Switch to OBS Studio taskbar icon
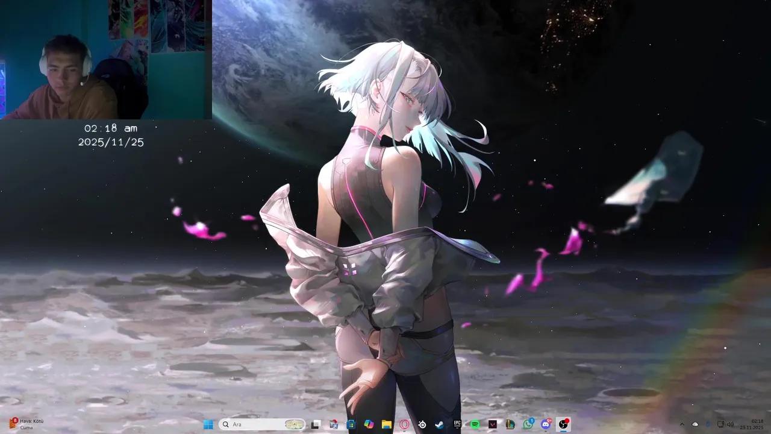The height and width of the screenshot is (434, 771). point(564,424)
